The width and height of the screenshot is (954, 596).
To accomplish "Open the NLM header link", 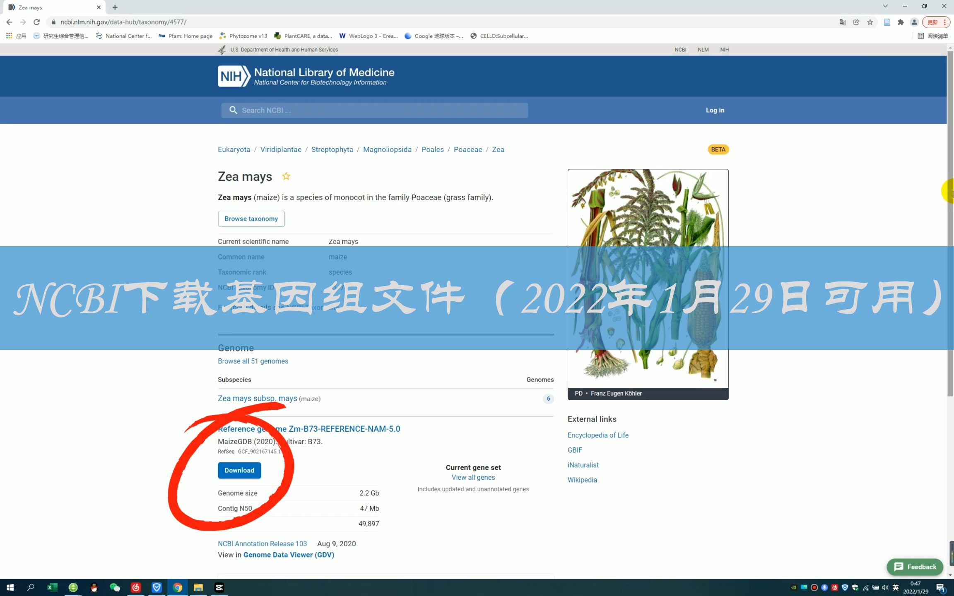I will [x=703, y=50].
